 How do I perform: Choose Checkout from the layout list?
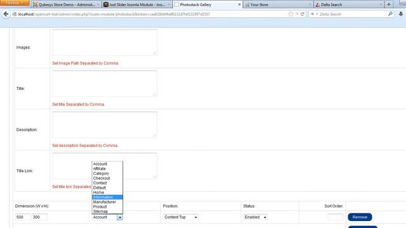click(107, 178)
